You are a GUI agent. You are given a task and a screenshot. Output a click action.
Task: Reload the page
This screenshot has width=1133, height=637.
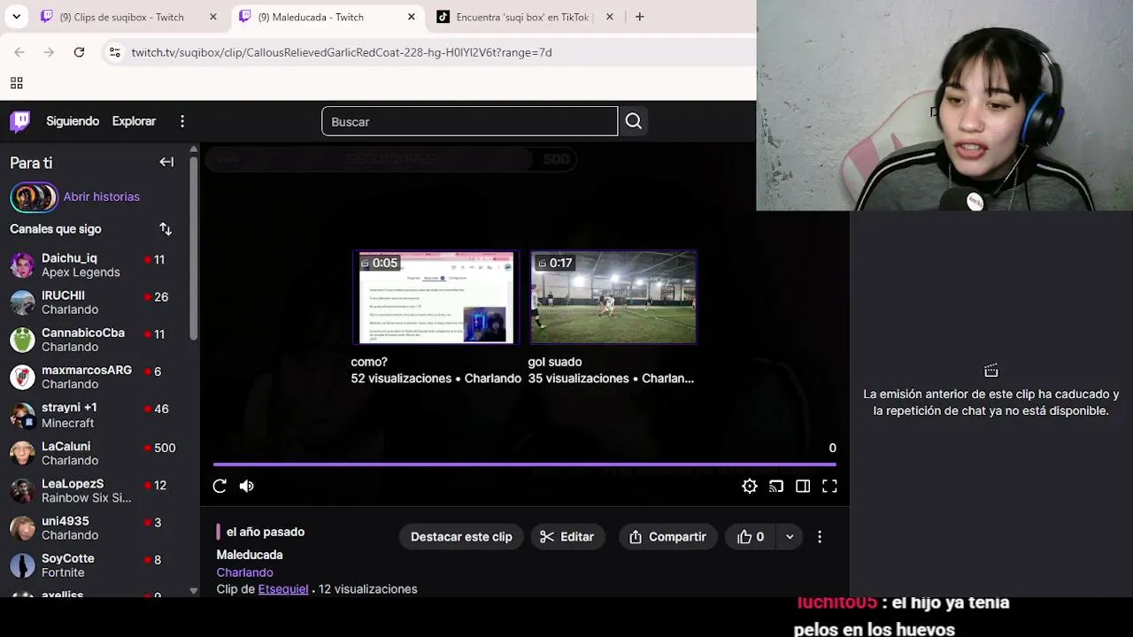79,52
